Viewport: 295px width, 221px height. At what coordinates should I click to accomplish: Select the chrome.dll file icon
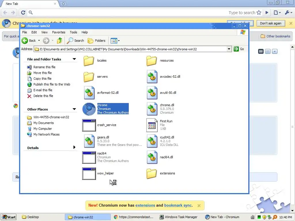pos(152,109)
